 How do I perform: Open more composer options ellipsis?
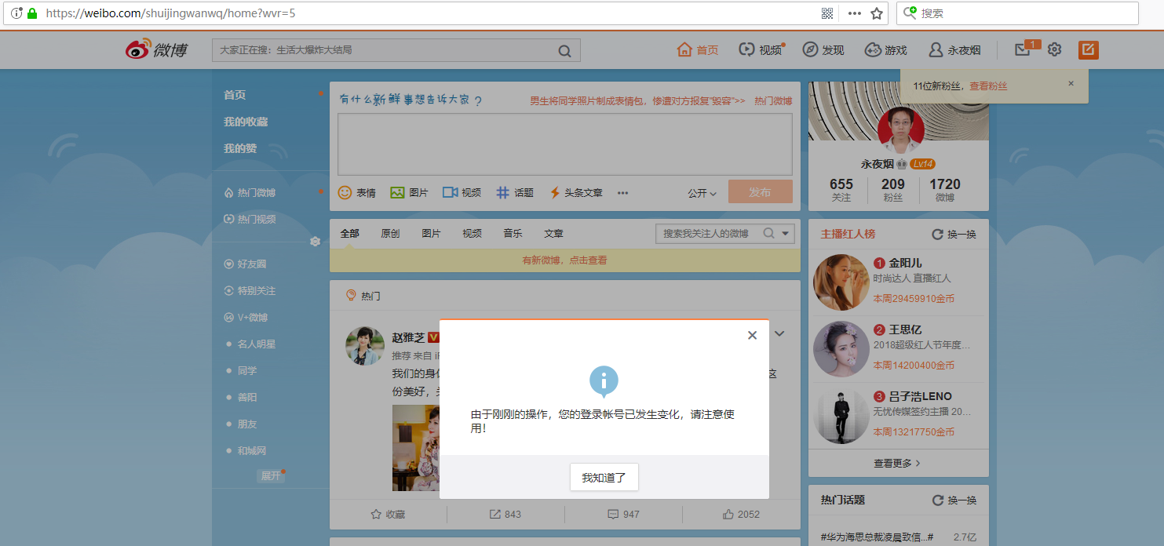[x=622, y=193]
